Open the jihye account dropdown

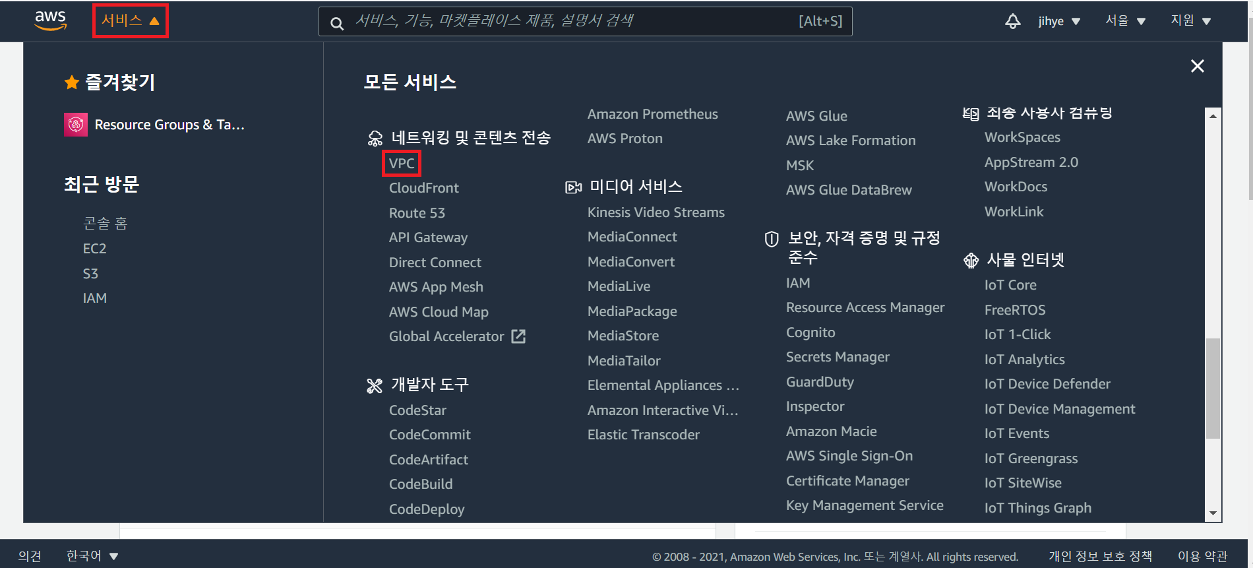(1059, 21)
